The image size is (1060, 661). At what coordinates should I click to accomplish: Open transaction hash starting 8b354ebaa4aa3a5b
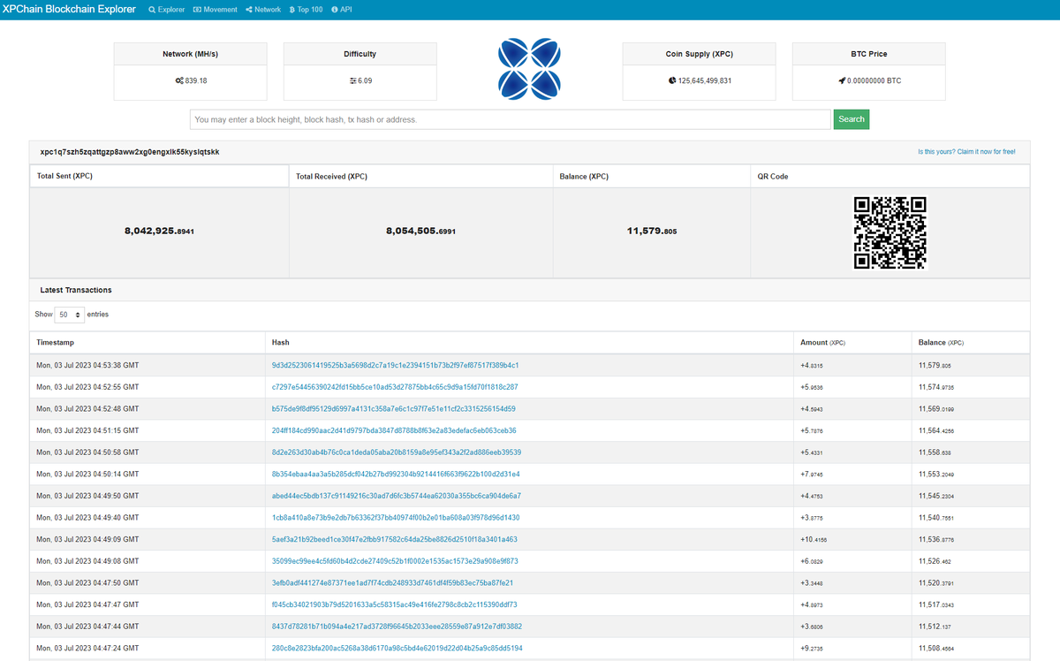coord(396,475)
